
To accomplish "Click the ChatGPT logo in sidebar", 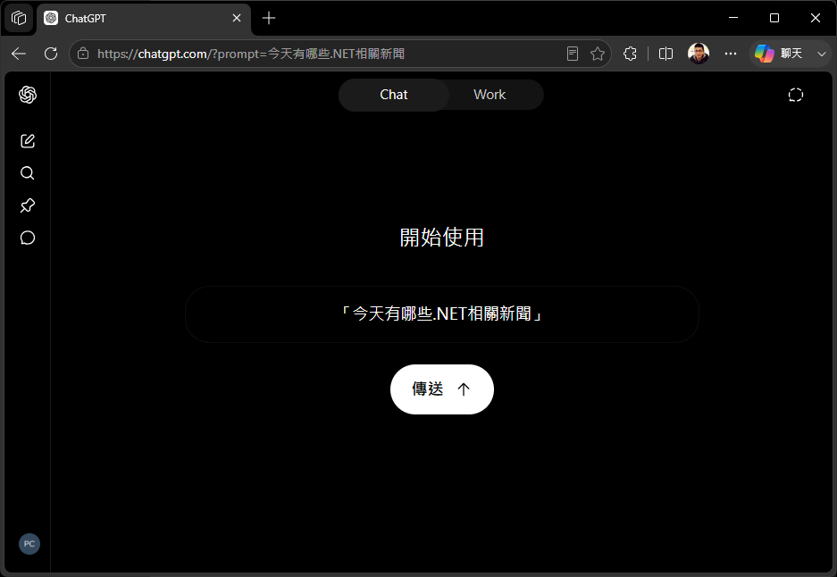I will [27, 95].
